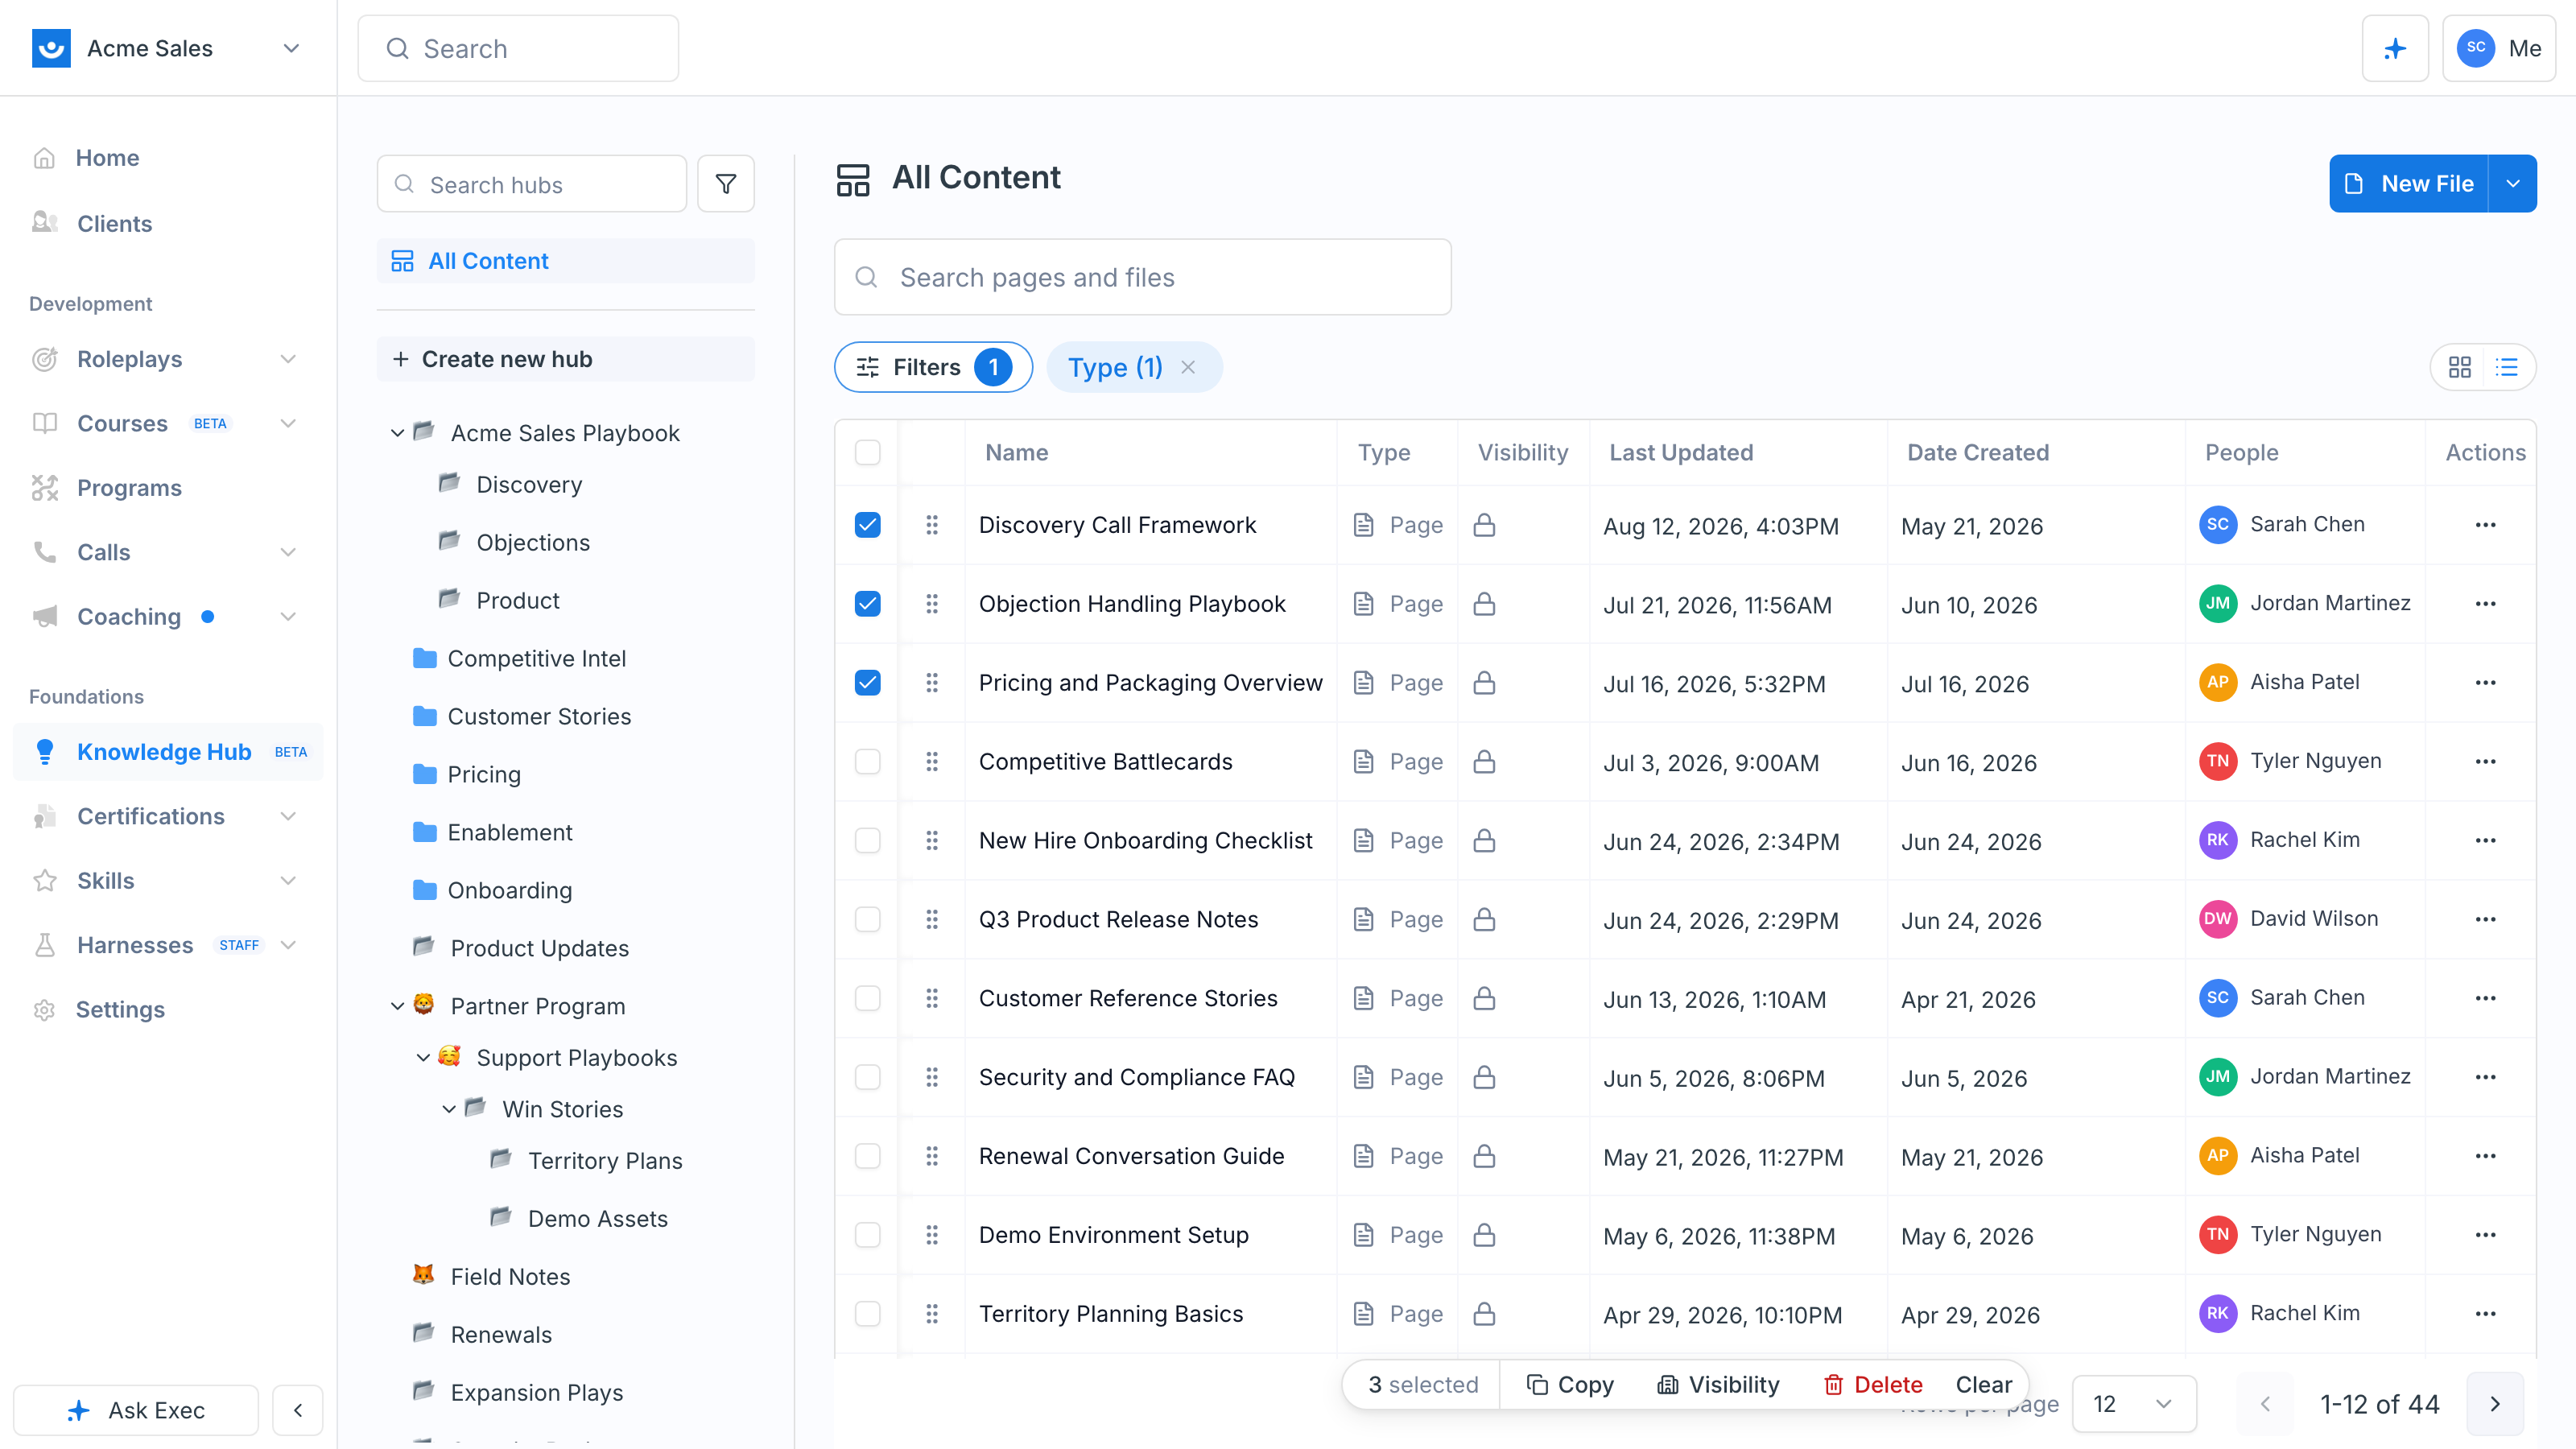The image size is (2576, 1449).
Task: Remove the Type (1) filter chip
Action: (1188, 367)
